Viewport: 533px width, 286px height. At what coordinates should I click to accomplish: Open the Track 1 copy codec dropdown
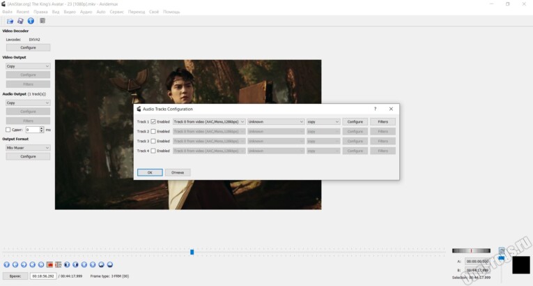(x=323, y=121)
